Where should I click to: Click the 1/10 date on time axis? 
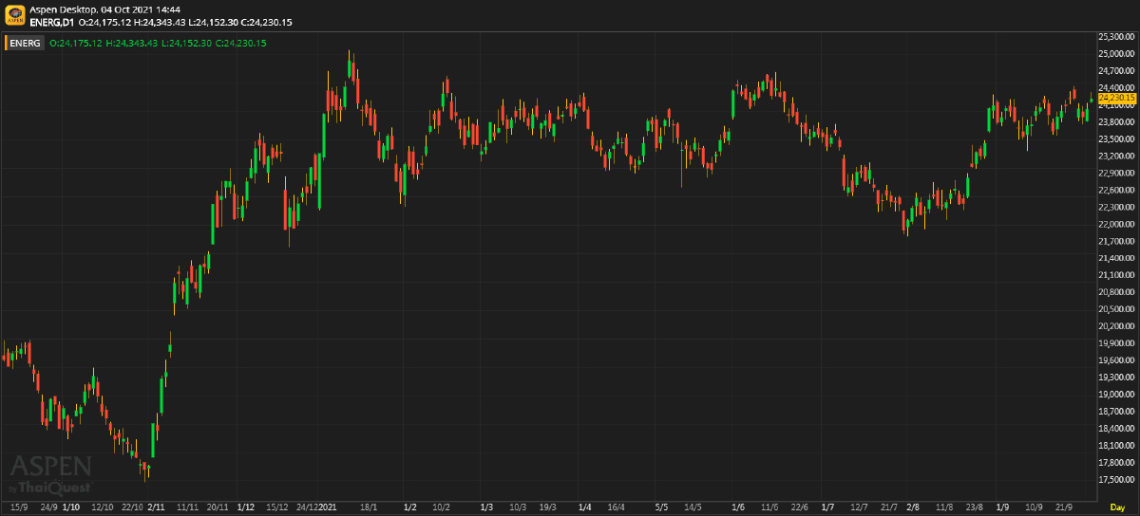pos(70,507)
